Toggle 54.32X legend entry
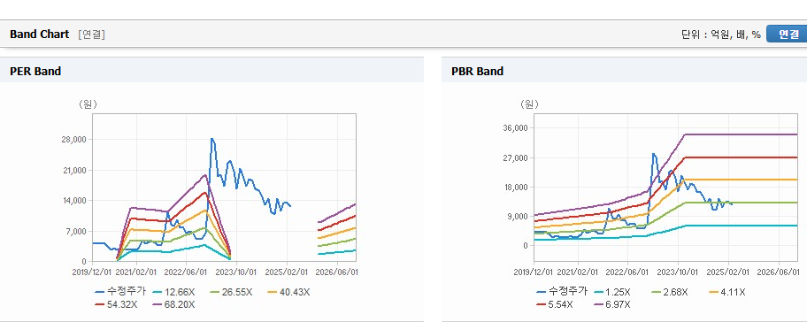The width and height of the screenshot is (807, 322). coord(116,304)
